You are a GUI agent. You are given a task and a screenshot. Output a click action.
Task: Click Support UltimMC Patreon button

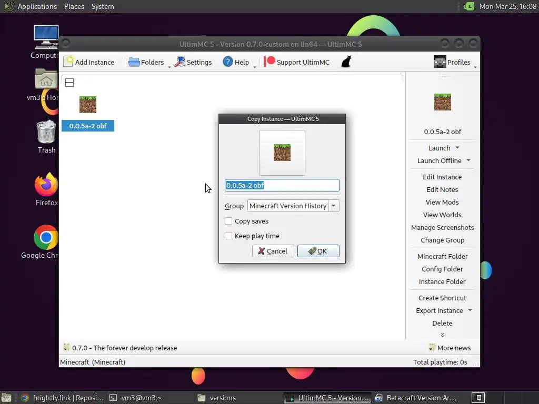[x=297, y=62]
